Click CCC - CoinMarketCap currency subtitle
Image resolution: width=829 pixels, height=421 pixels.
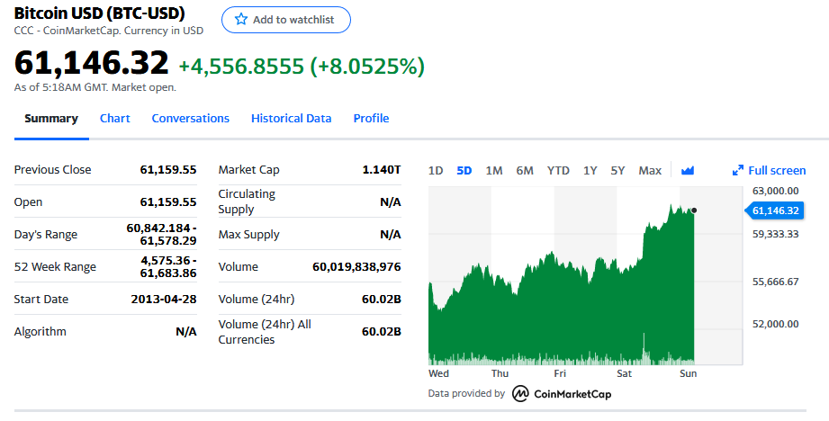[109, 31]
